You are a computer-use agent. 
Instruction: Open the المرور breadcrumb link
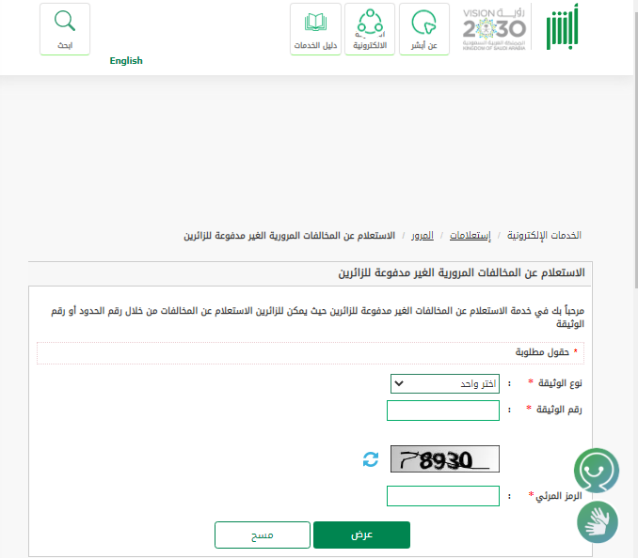pos(423,235)
